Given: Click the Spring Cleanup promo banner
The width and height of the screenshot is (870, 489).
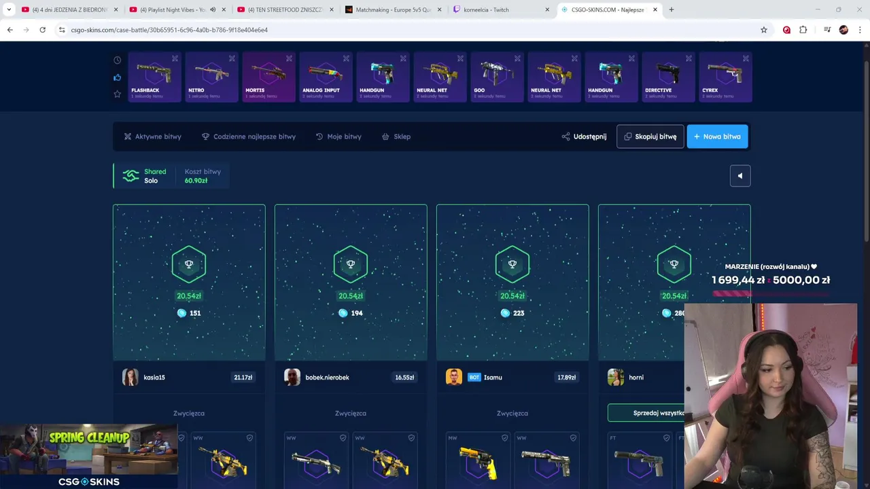Looking at the screenshot, I should tap(89, 456).
